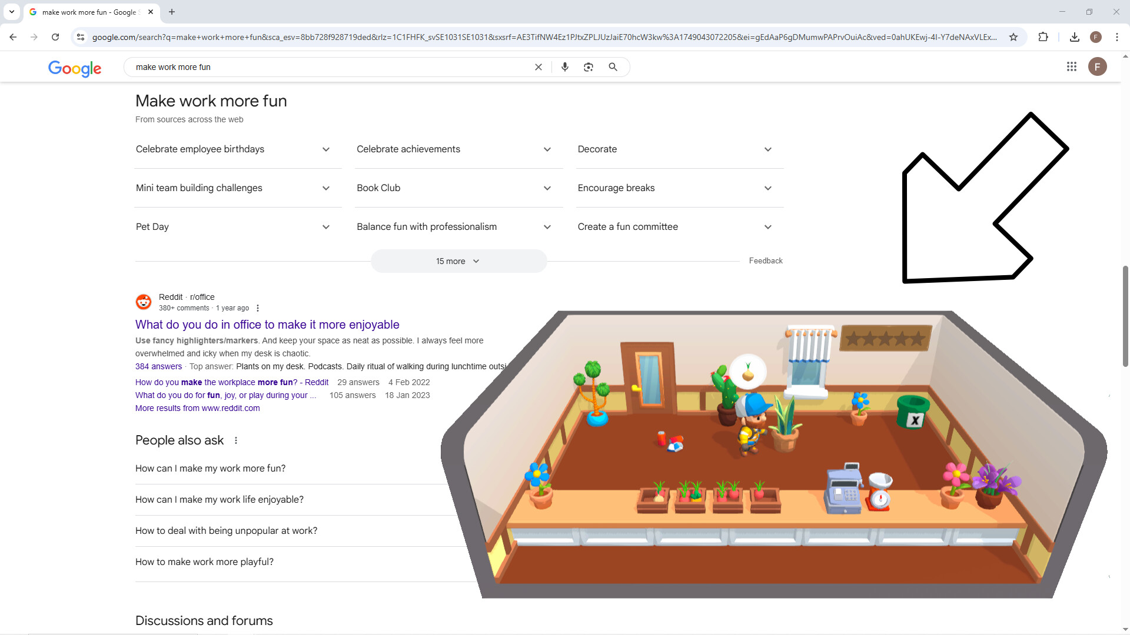1130x635 pixels.
Task: Click the Reddit logo next to r/office
Action: tap(144, 302)
